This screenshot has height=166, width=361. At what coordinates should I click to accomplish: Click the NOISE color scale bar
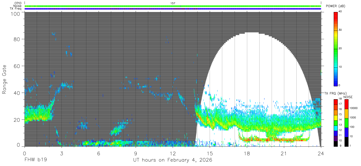347,123
